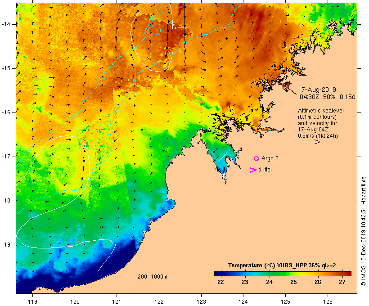The width and height of the screenshot is (369, 306).
Task: Click the 'and velocity for' text
Action: tap(317, 123)
